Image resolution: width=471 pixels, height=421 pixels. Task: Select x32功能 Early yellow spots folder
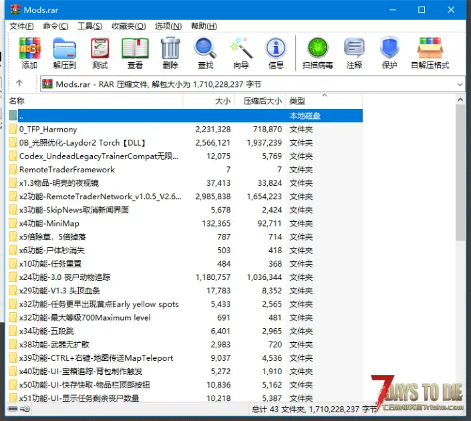99,304
